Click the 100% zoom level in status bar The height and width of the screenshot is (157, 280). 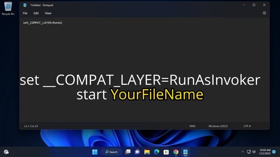pyautogui.click(x=192, y=126)
